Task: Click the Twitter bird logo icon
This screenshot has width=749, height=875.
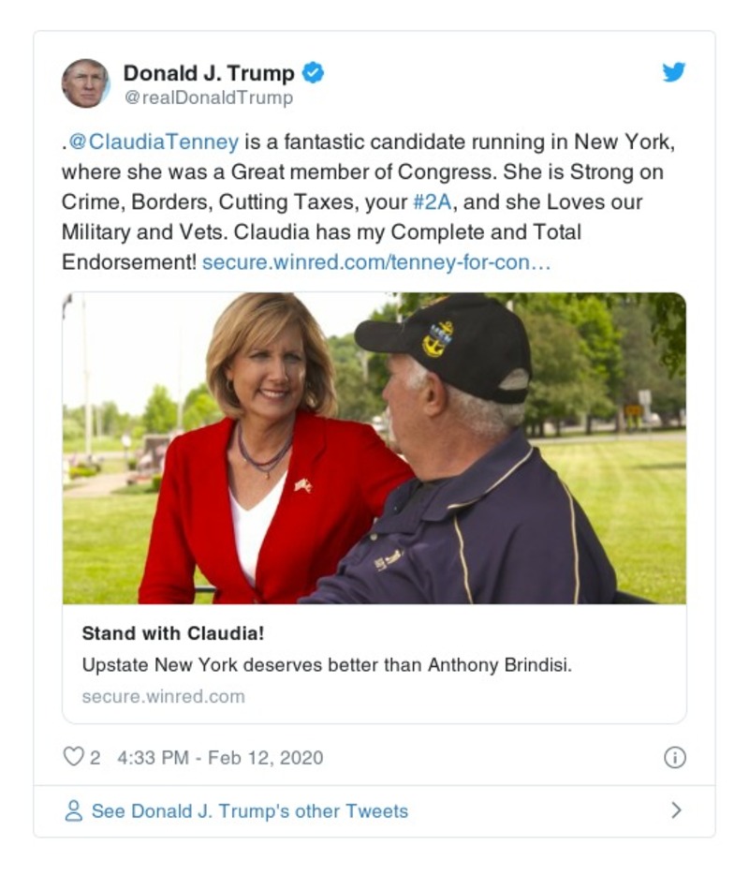Action: [673, 71]
